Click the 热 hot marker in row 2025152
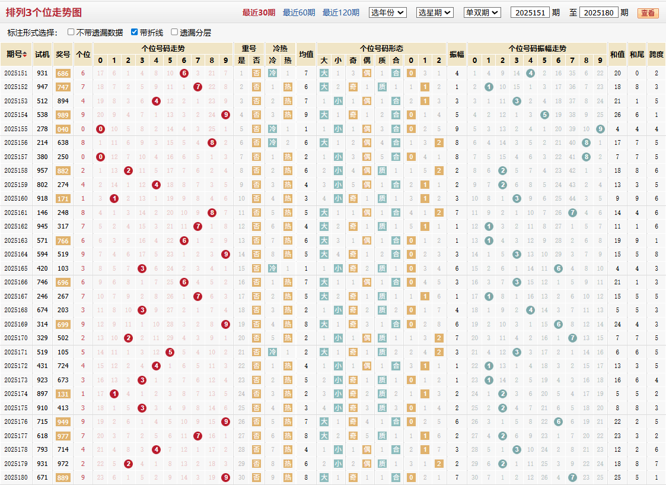Screen dimensions: 666x485 coord(288,87)
